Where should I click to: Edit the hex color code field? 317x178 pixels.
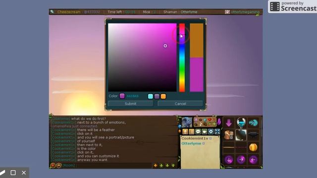(133, 96)
